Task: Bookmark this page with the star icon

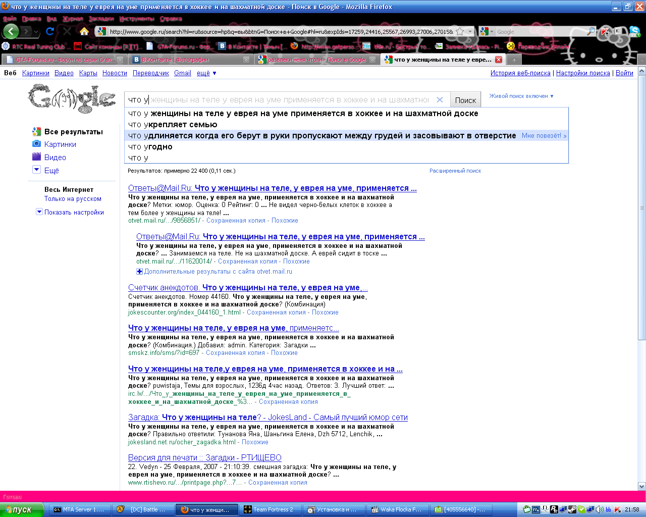Action: point(460,31)
